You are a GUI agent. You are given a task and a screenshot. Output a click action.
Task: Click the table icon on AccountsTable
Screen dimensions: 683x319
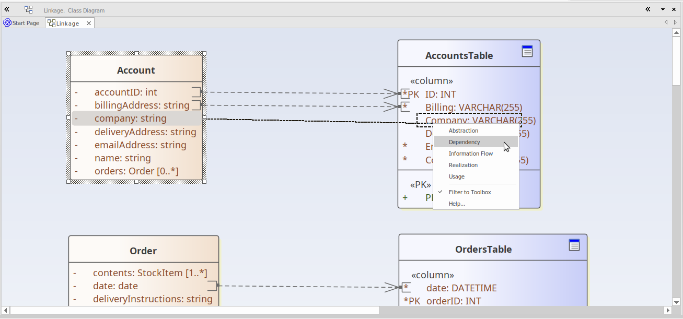point(527,51)
